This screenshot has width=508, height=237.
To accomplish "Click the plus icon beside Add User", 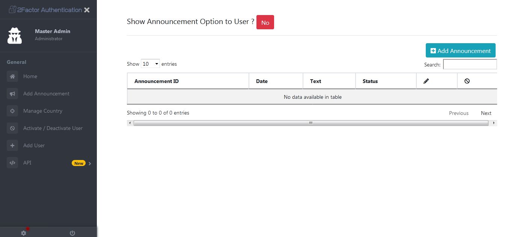I will click(12, 146).
